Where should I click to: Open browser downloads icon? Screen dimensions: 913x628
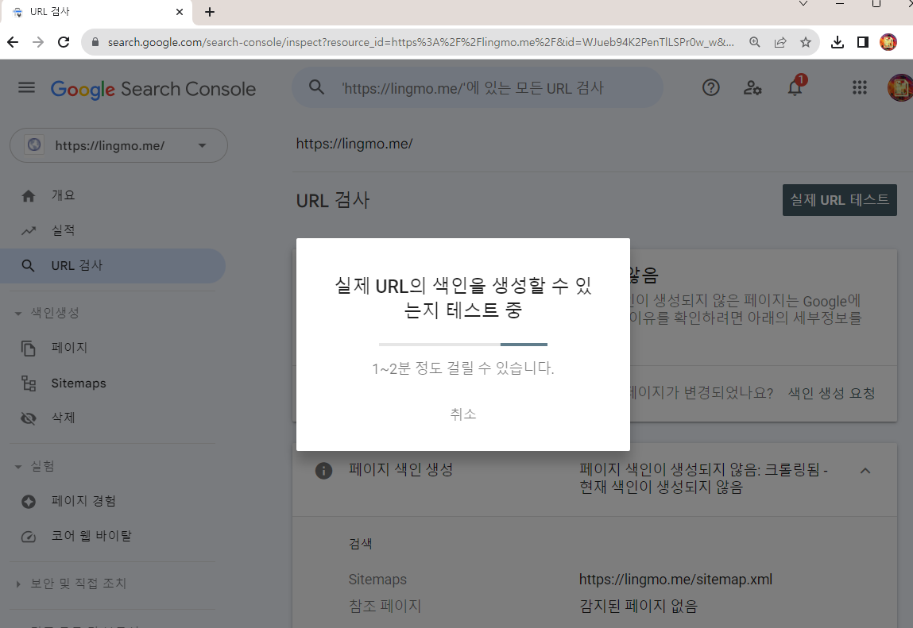click(x=838, y=42)
